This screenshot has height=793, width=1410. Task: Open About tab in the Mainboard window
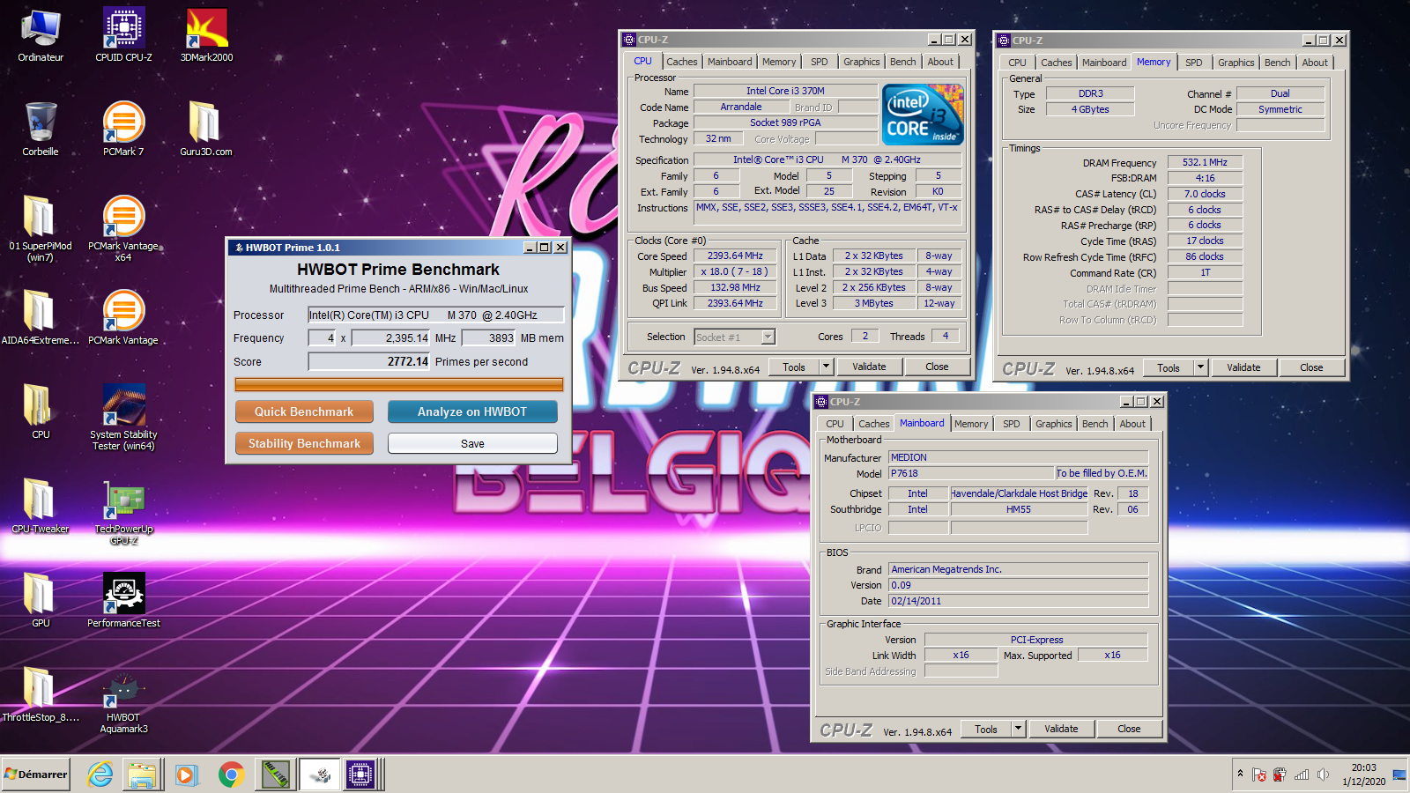click(x=1132, y=424)
